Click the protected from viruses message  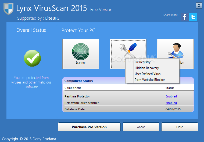[x=31, y=82]
